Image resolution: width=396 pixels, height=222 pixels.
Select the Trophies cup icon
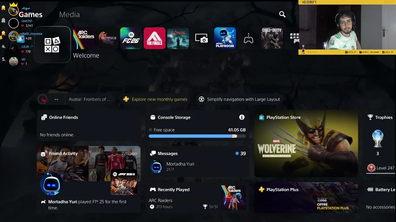(x=370, y=117)
